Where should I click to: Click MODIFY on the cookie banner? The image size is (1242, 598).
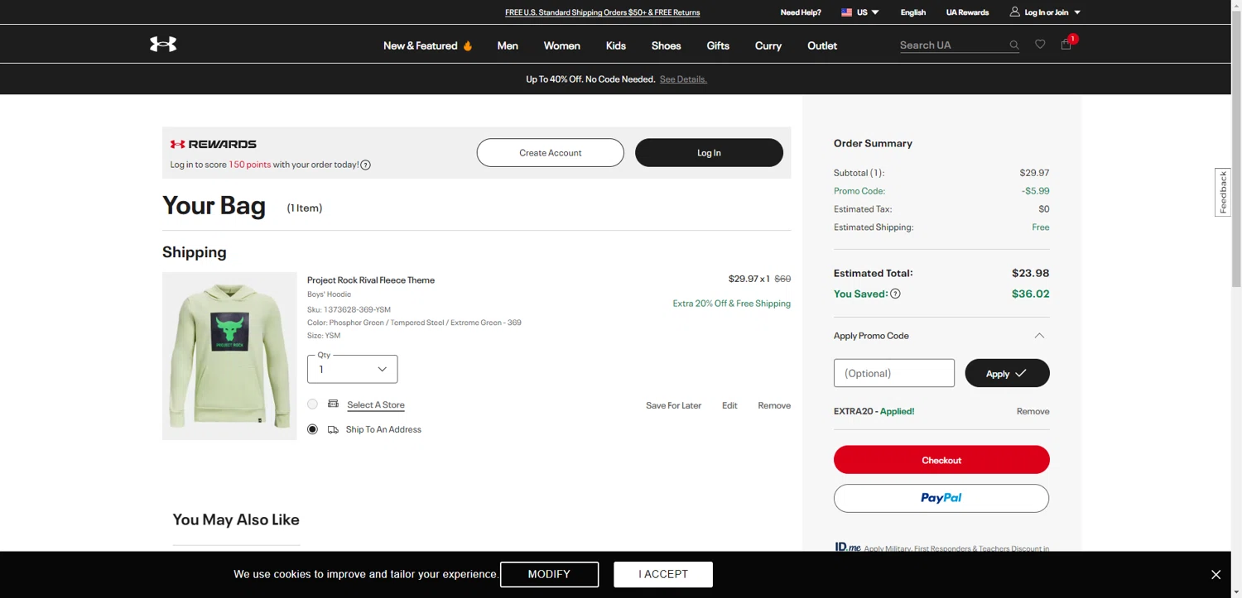pyautogui.click(x=549, y=574)
